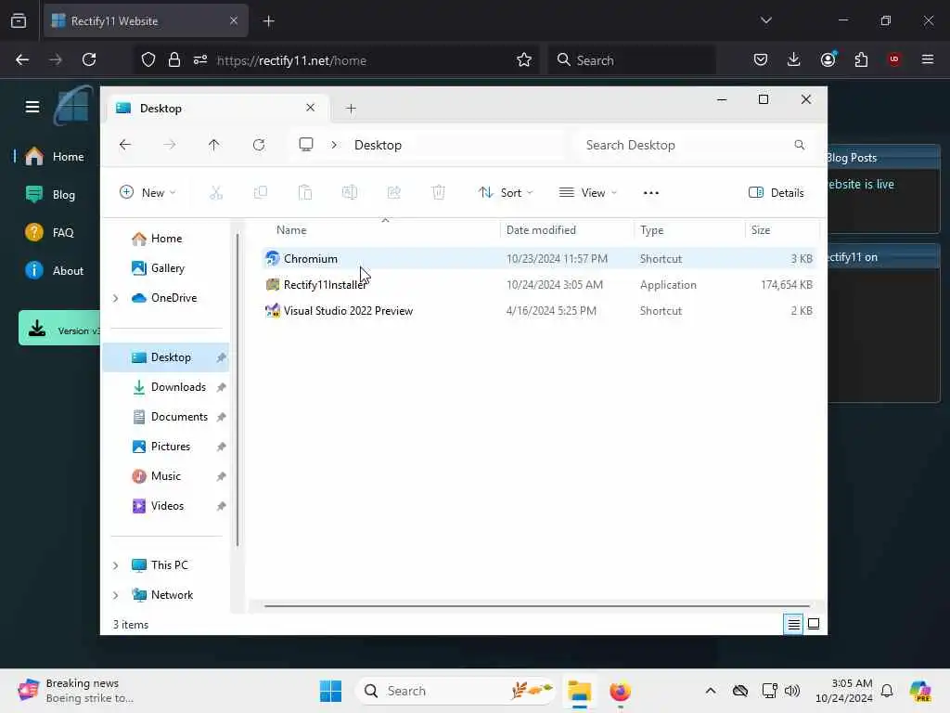The height and width of the screenshot is (713, 950).
Task: Bookmark this page with star icon
Action: coord(524,60)
